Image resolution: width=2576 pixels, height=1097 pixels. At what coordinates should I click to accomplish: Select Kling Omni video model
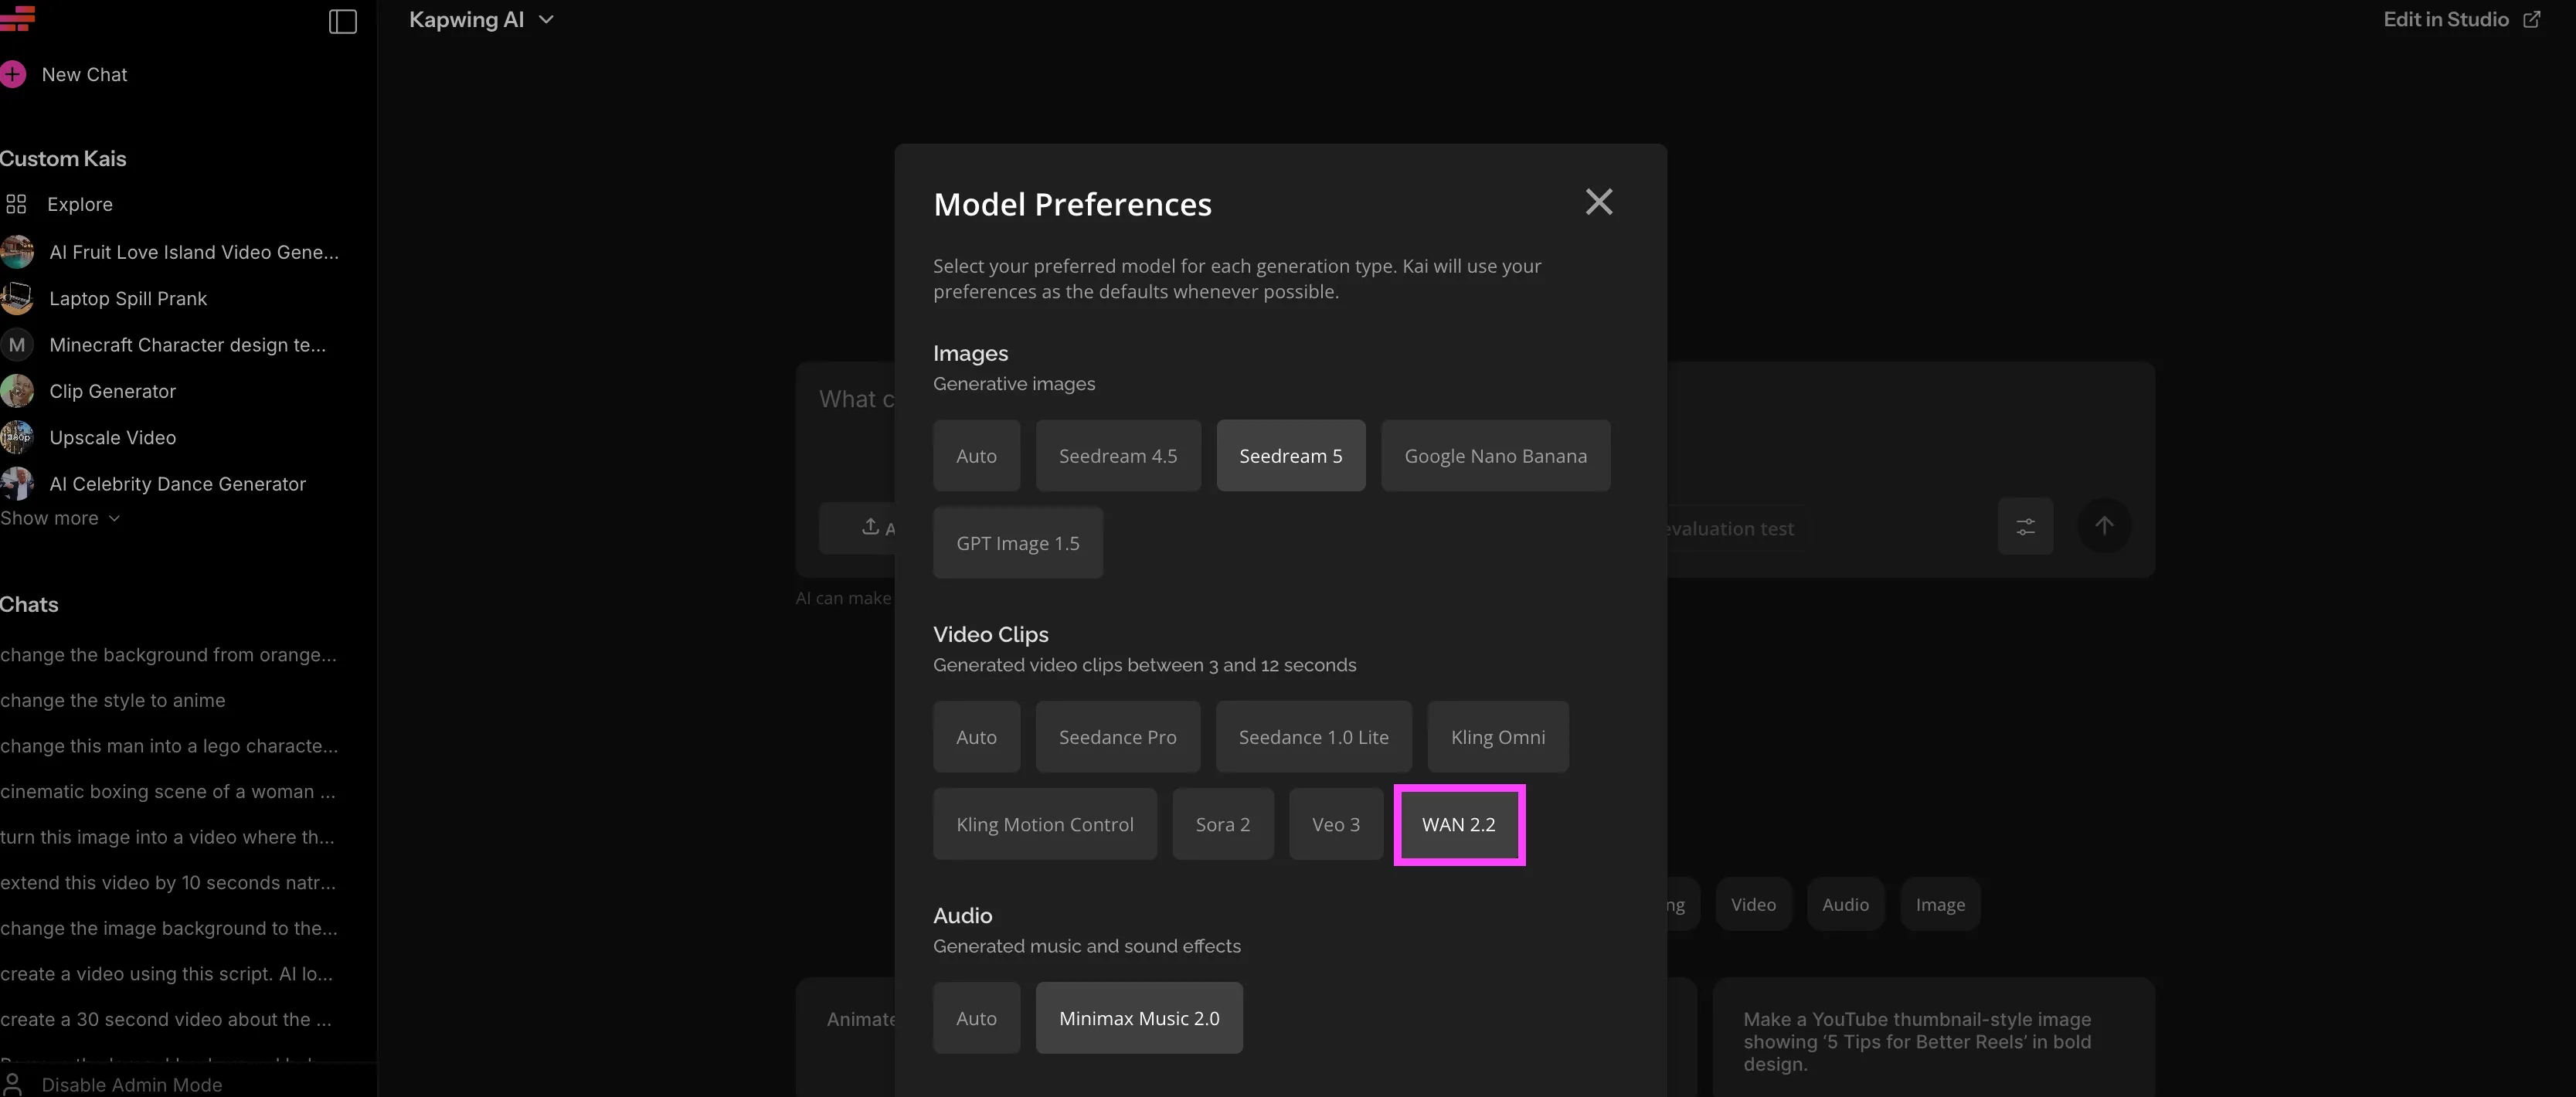(x=1497, y=737)
